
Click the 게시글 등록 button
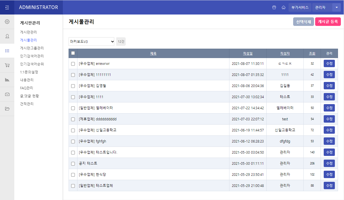[328, 22]
